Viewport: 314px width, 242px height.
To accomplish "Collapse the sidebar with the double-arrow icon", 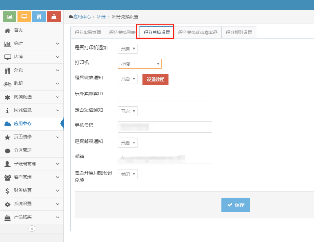I will click(x=32, y=229).
